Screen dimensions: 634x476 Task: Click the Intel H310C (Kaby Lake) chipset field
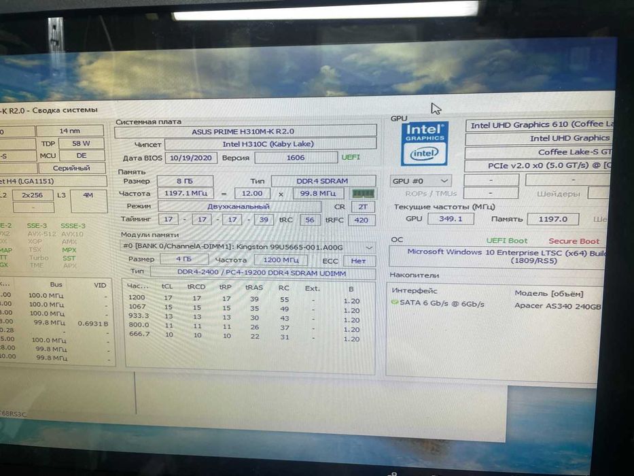pos(270,144)
